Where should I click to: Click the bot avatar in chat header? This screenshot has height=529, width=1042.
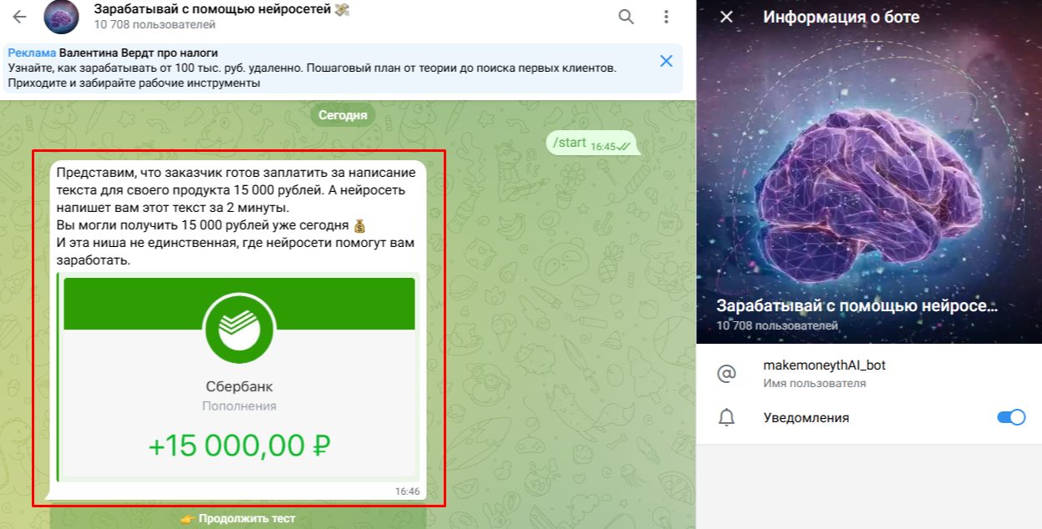61,17
